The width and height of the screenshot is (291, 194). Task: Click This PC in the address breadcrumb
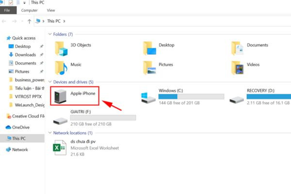pyautogui.click(x=54, y=21)
